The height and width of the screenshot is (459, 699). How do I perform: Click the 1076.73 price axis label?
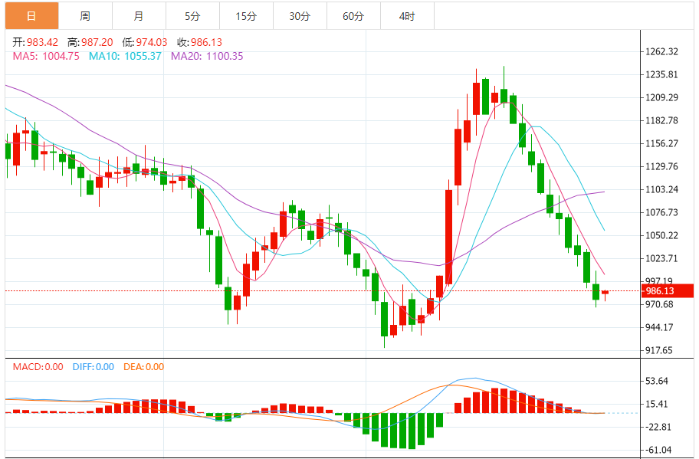click(661, 212)
